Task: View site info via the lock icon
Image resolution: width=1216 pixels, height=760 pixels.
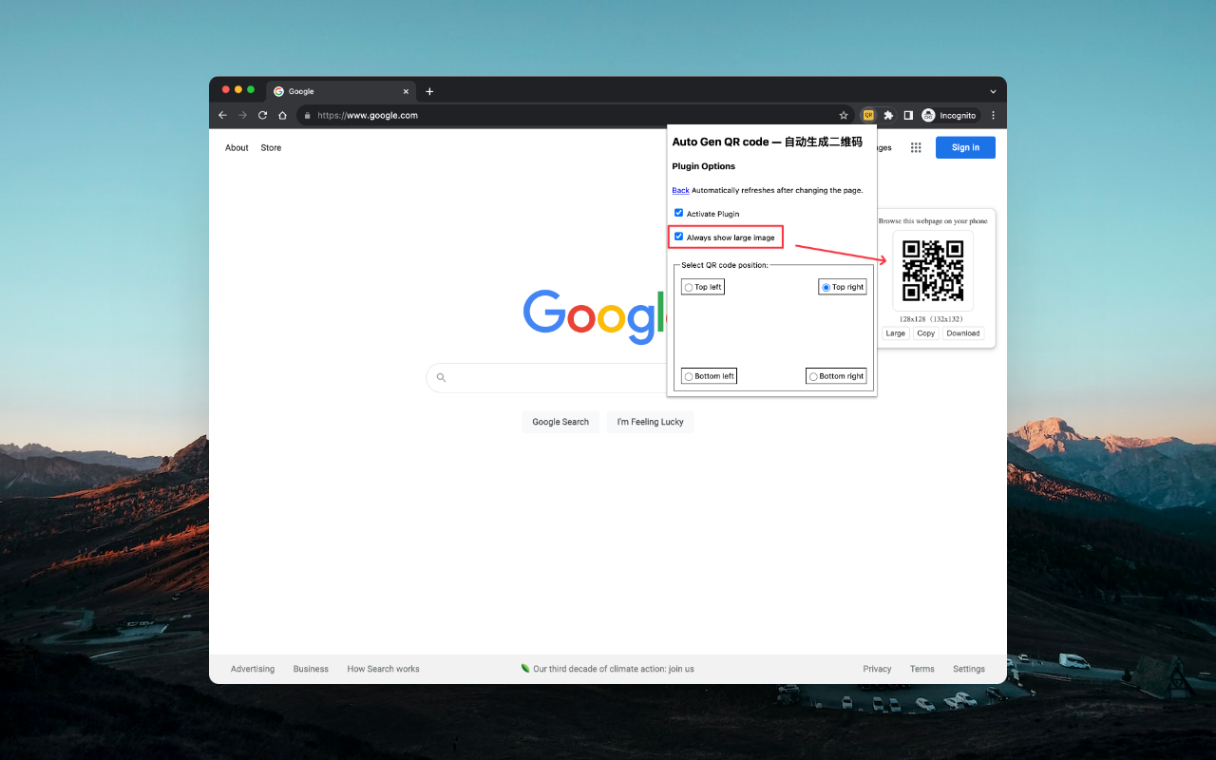Action: (x=307, y=115)
